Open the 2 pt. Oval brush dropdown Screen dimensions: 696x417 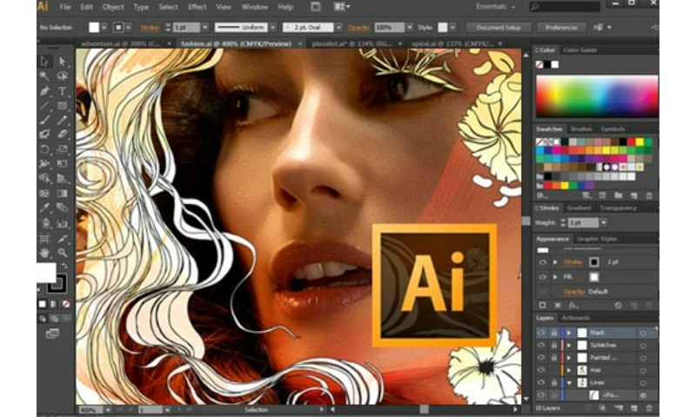pos(338,28)
